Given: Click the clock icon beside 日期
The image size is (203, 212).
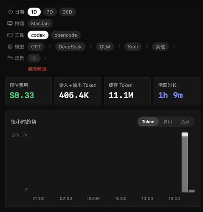Looking at the screenshot, I should tap(11, 12).
